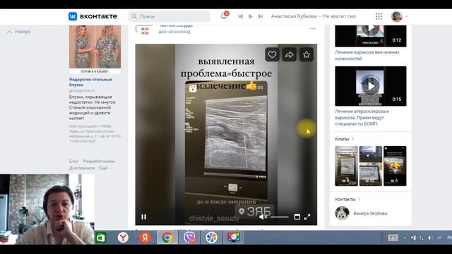452x254 pixels.
Task: Open Viber from the taskbar
Action: 189,238
